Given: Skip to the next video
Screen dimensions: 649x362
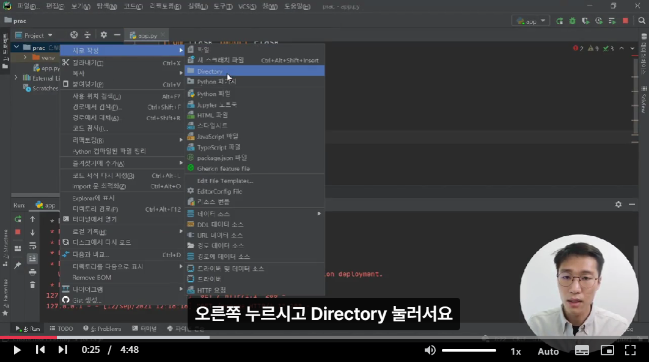Looking at the screenshot, I should (62, 350).
